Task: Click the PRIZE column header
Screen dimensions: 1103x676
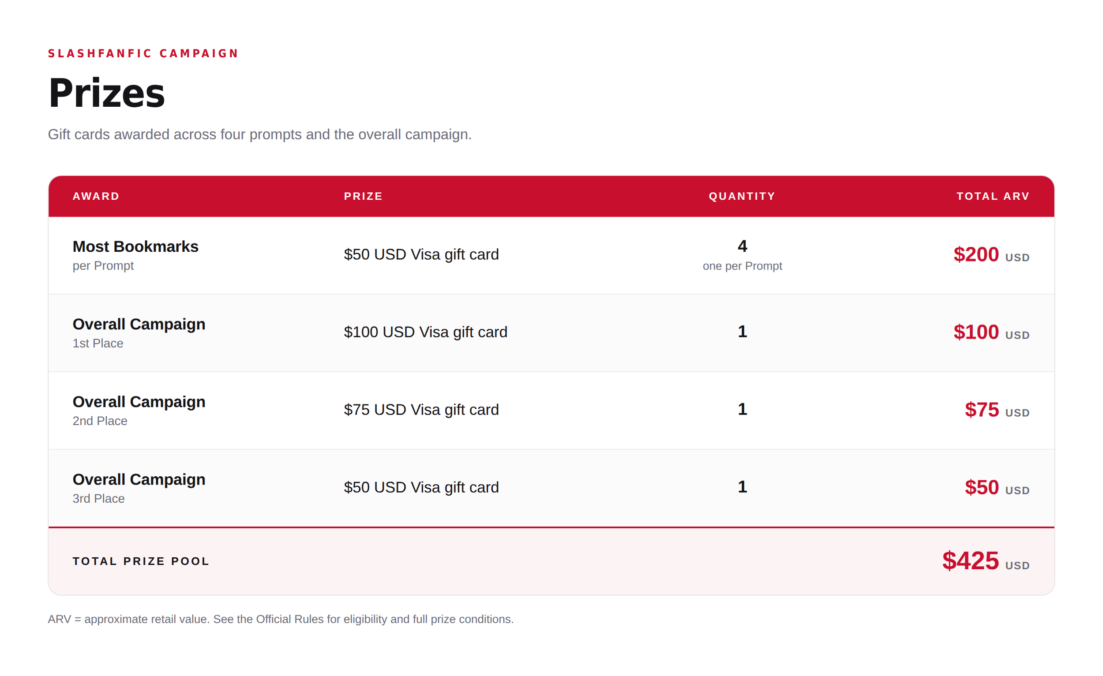Action: point(363,196)
